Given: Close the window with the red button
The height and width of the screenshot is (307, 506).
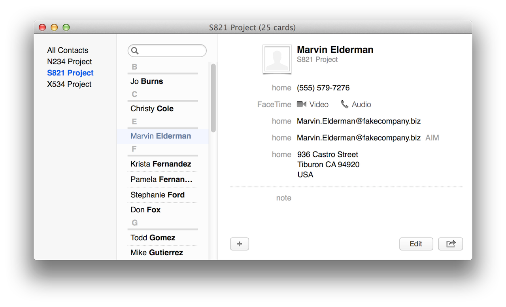Looking at the screenshot, I should click(x=42, y=27).
